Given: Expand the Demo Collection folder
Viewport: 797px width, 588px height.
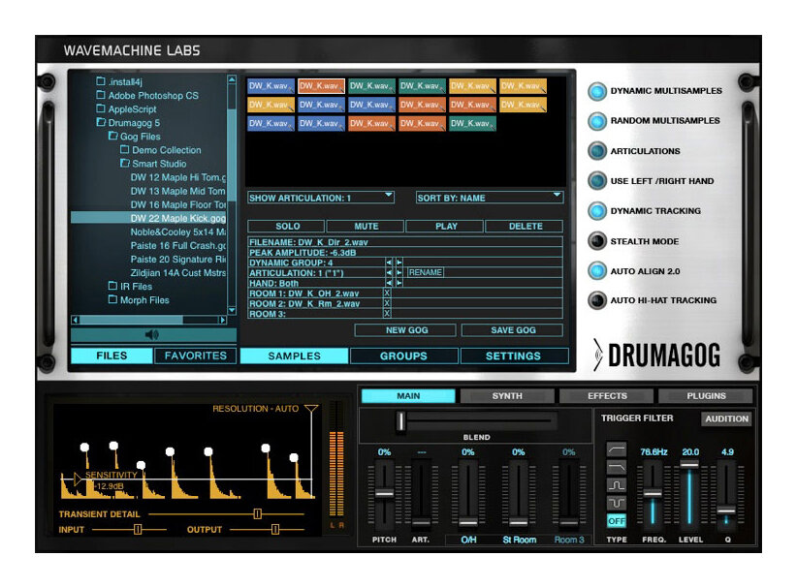Looking at the screenshot, I should (125, 150).
